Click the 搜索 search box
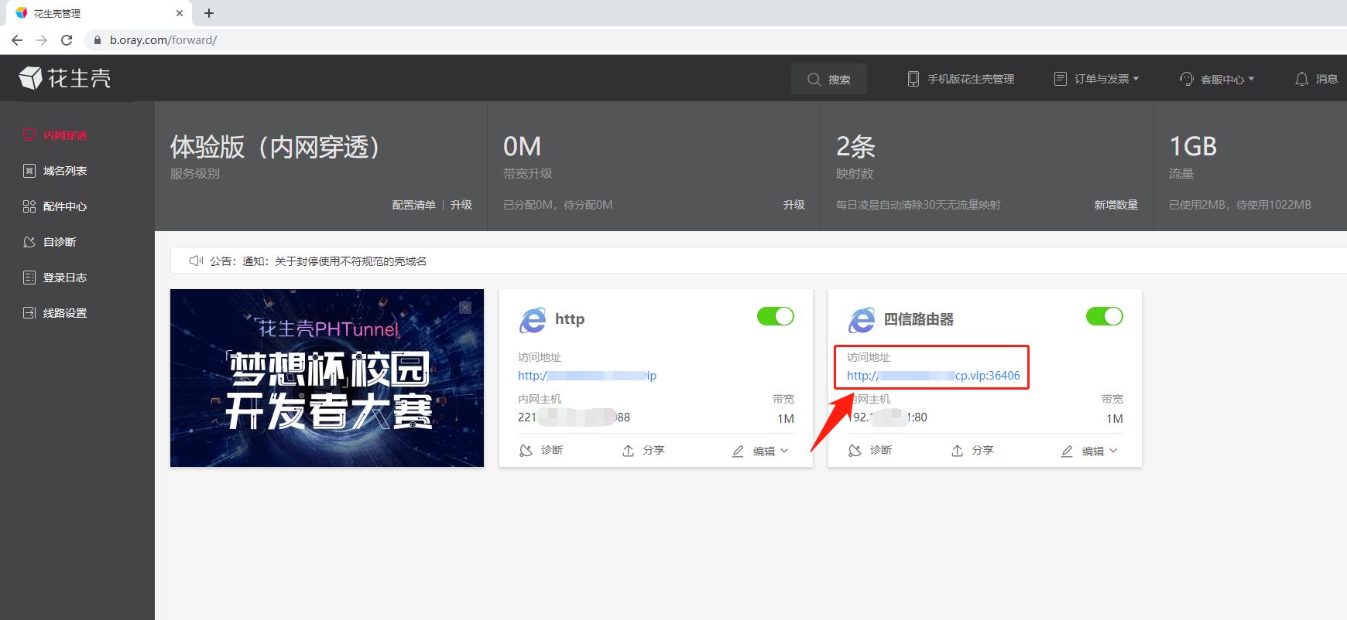The width and height of the screenshot is (1347, 620). [828, 79]
